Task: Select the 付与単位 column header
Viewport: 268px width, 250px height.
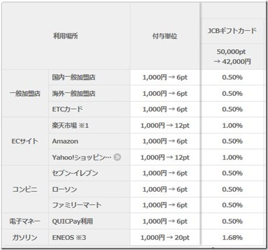Action: [164, 36]
